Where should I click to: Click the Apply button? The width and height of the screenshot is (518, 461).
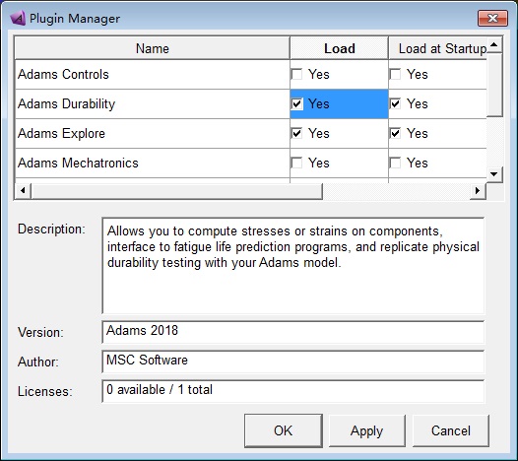[366, 430]
